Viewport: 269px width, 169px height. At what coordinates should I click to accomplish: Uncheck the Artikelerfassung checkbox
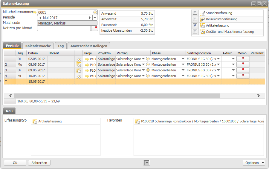pyautogui.click(x=195, y=25)
